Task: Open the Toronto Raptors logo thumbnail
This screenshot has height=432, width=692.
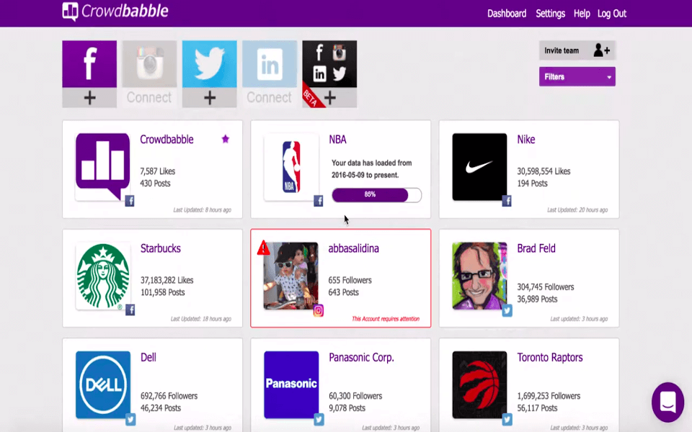Action: coord(480,384)
